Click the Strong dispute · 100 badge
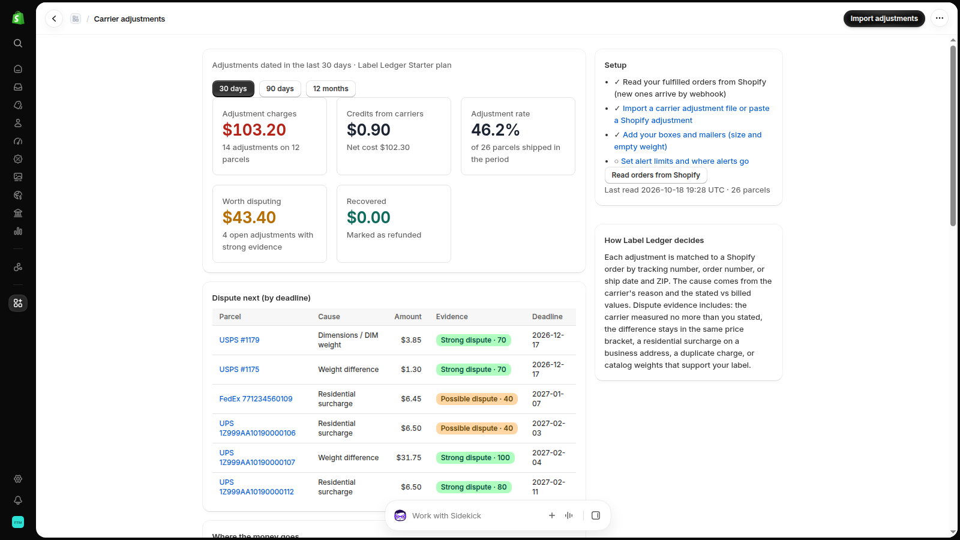960x540 pixels. click(475, 458)
